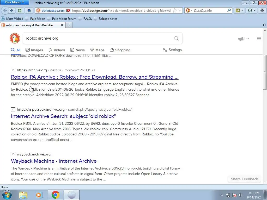Click the scrollbar up arrow
This screenshot has width=267, height=200.
(265, 30)
